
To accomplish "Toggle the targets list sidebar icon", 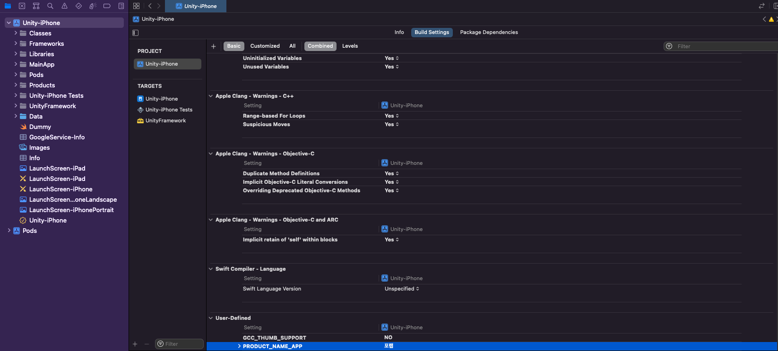I will click(136, 33).
